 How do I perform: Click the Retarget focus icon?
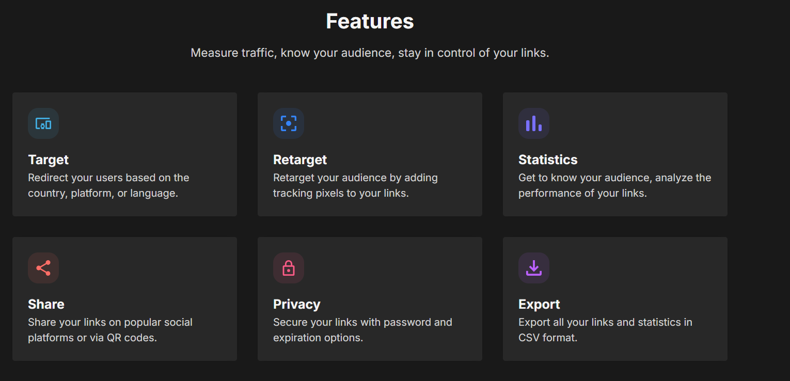pyautogui.click(x=289, y=123)
